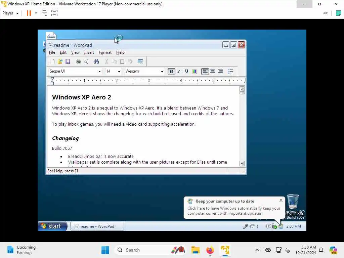Click the document icon on the XP desktop
The width and height of the screenshot is (344, 258).
[51, 36]
